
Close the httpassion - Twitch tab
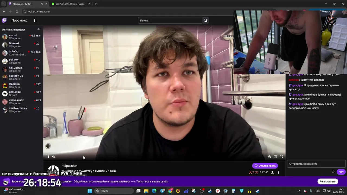(46, 4)
